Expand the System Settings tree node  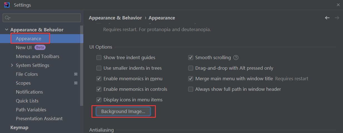tap(12, 65)
